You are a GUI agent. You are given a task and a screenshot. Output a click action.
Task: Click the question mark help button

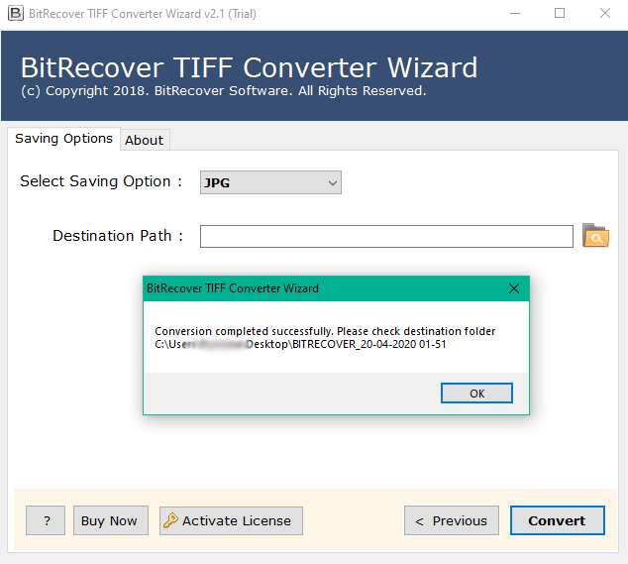pos(46,520)
